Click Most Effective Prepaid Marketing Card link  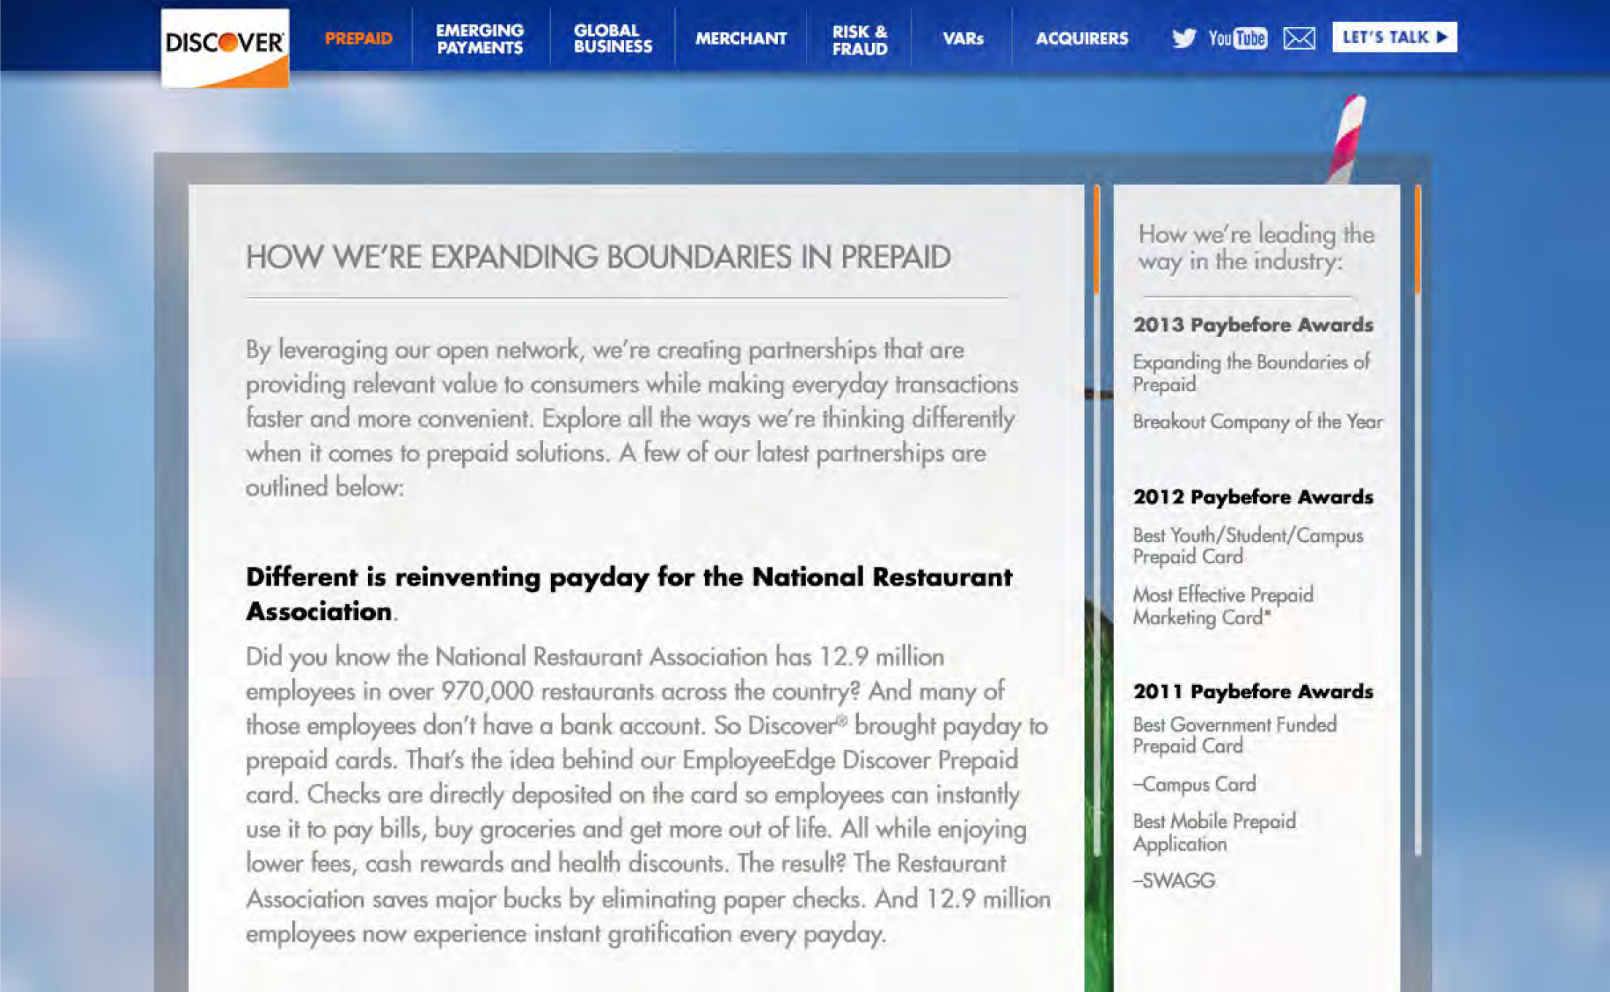[1222, 605]
